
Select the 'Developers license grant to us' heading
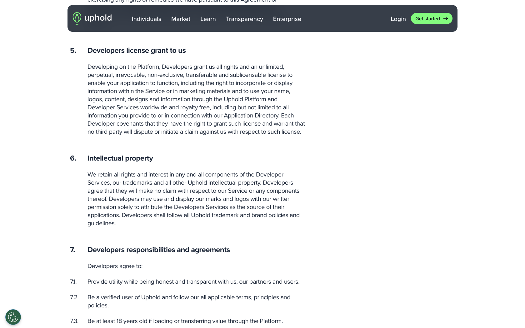pyautogui.click(x=137, y=50)
